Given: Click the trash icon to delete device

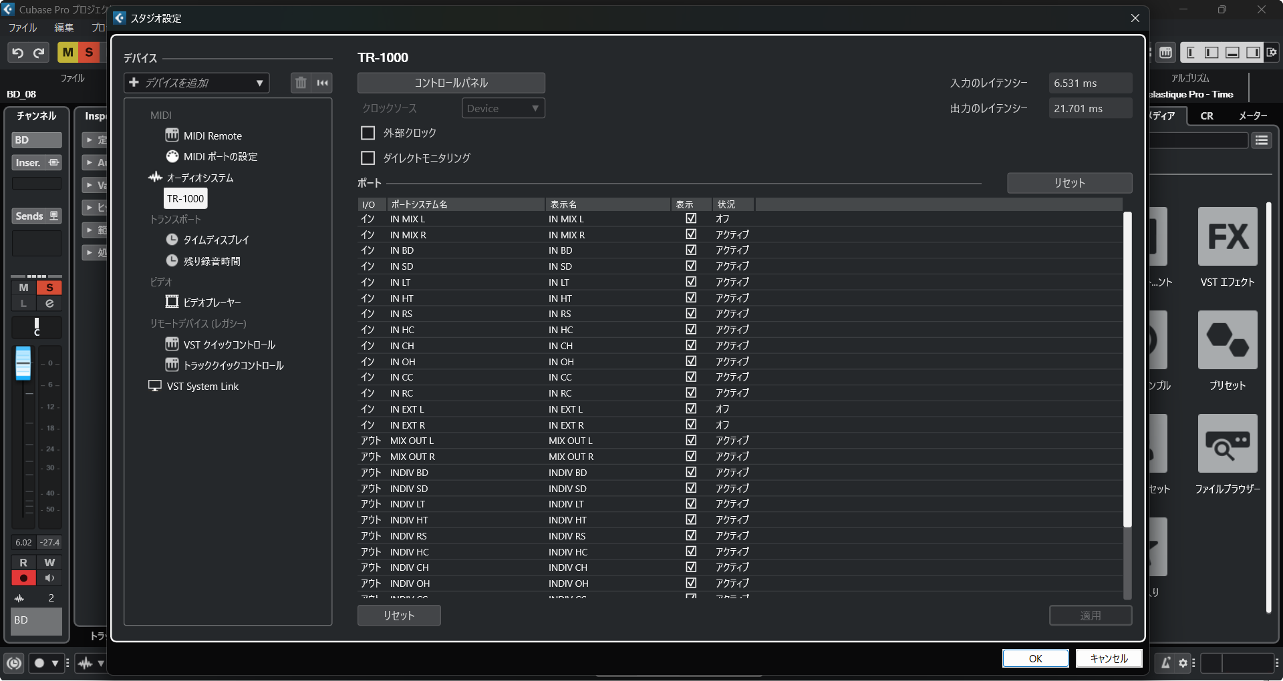Looking at the screenshot, I should 301,83.
